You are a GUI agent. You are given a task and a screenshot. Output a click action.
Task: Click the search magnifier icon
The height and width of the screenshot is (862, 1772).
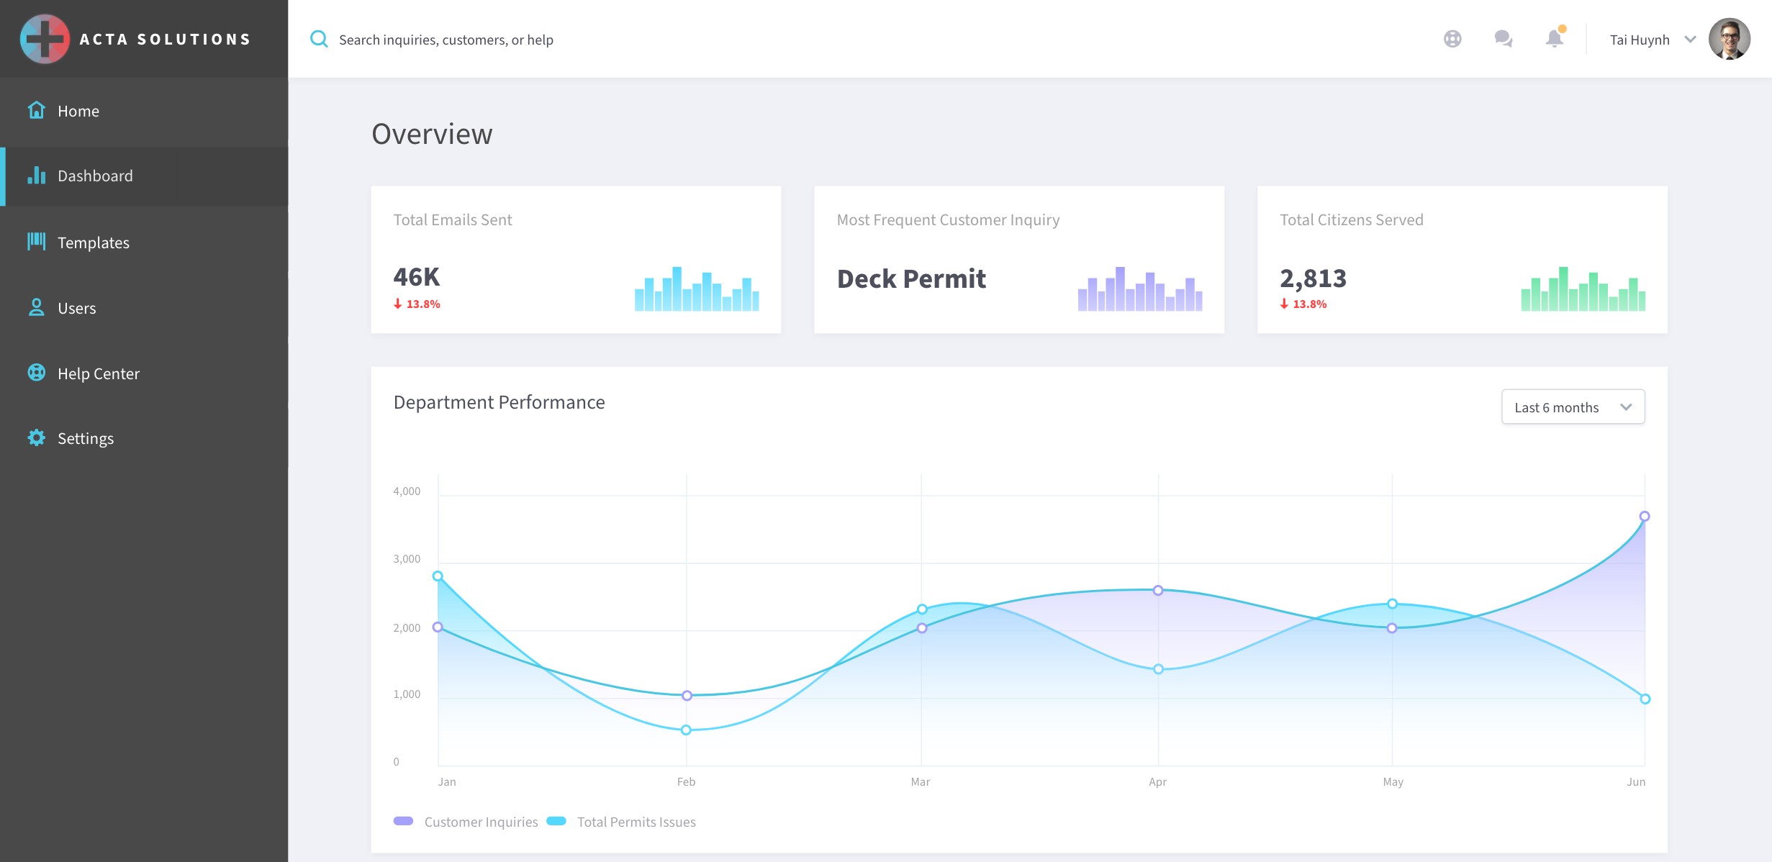point(319,39)
